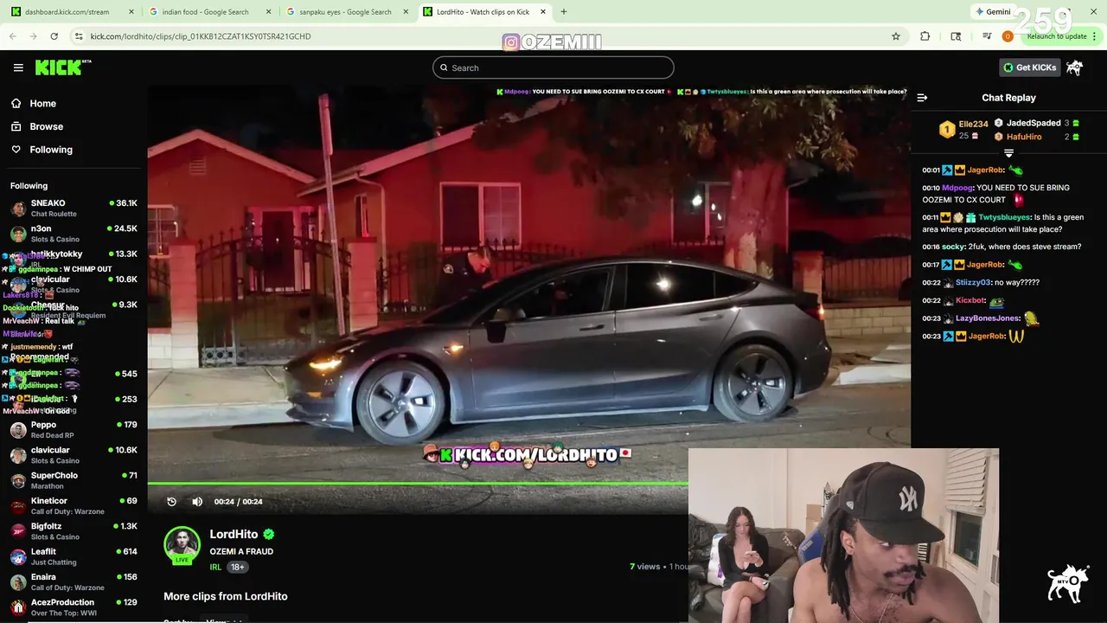
Task: Click in the Kick search box
Action: [553, 67]
